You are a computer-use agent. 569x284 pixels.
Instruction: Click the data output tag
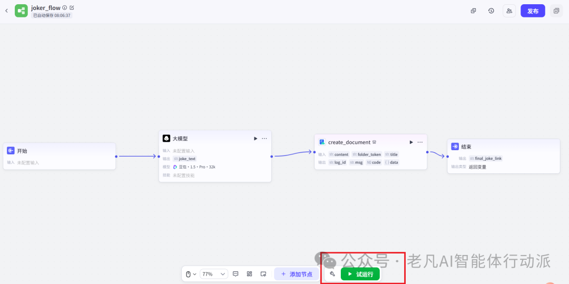[391, 162]
